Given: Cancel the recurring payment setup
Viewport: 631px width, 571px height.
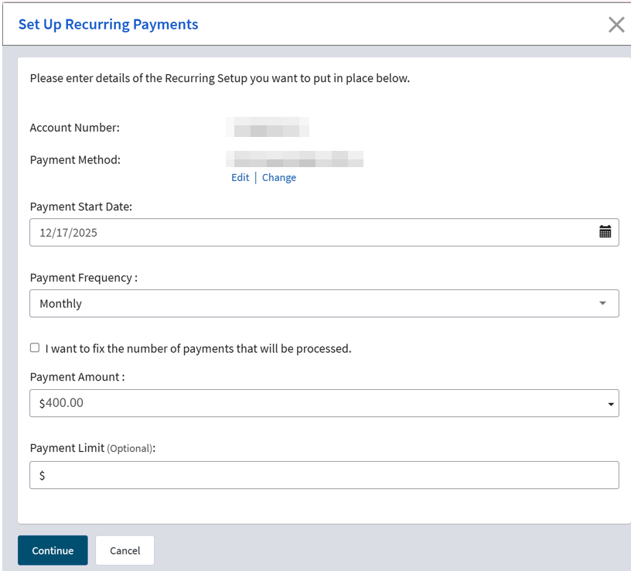Looking at the screenshot, I should pos(124,551).
